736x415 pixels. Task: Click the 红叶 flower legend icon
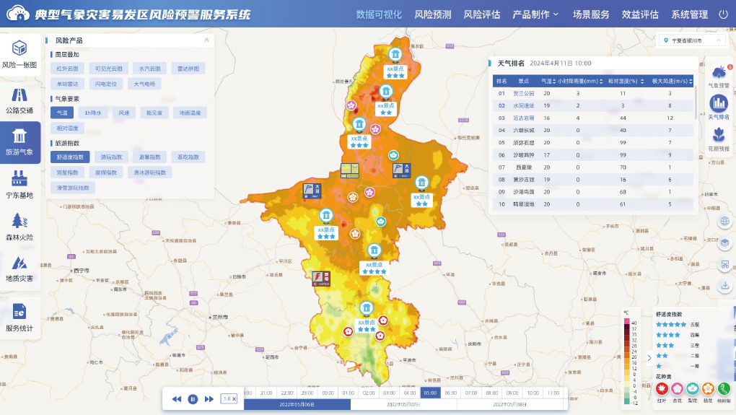662,389
